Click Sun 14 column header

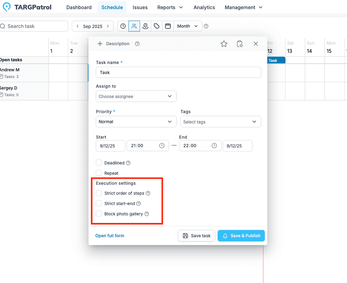click(315, 47)
